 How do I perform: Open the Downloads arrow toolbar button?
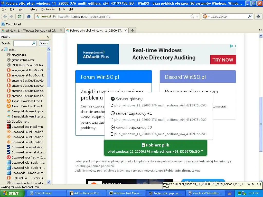click(x=258, y=16)
